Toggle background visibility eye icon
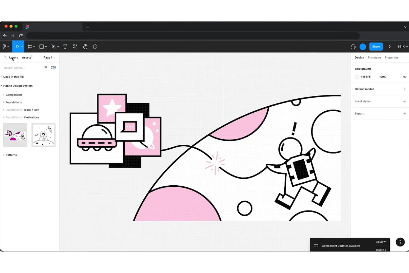The height and width of the screenshot is (273, 409). point(405,77)
